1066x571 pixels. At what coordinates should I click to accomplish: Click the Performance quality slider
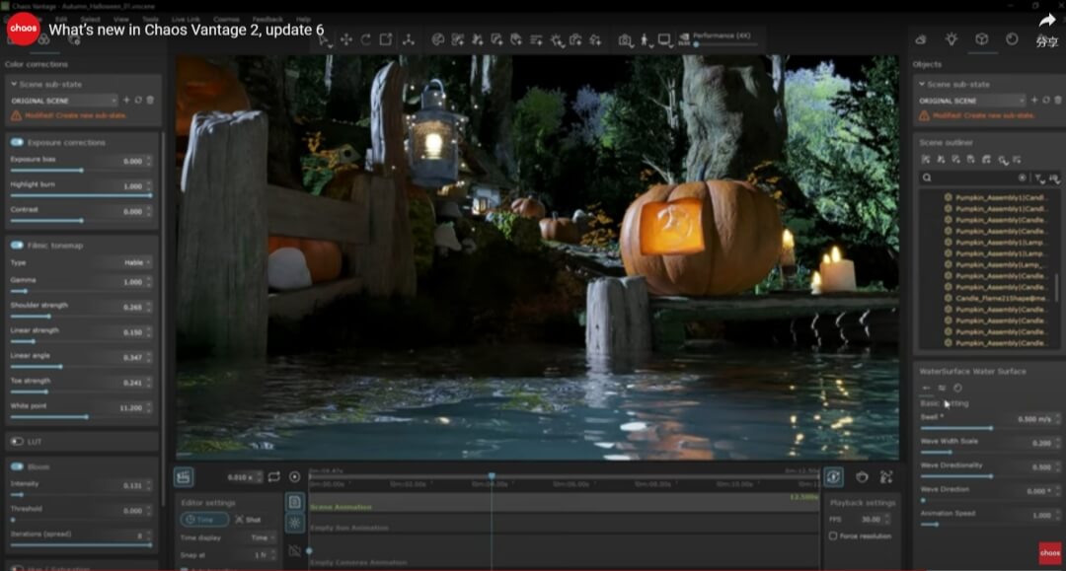724,44
